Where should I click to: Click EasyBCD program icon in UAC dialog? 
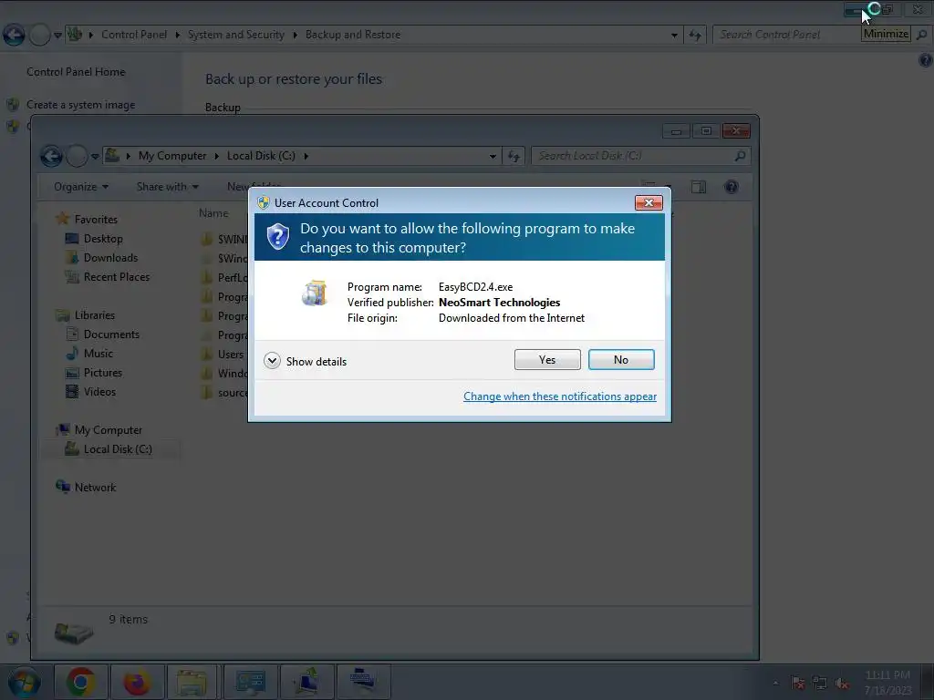pos(315,293)
